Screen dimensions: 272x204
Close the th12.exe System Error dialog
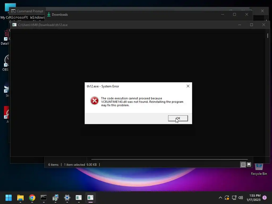point(188,86)
